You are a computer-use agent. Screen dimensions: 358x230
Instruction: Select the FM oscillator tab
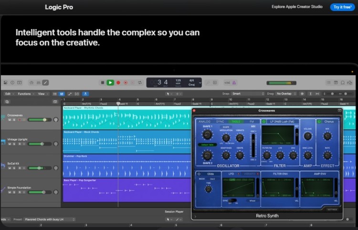pyautogui.click(x=252, y=122)
